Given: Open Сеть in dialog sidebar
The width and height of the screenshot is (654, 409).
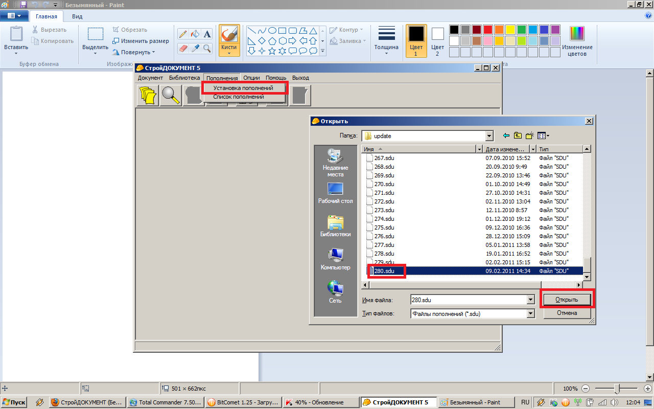Looking at the screenshot, I should point(335,292).
